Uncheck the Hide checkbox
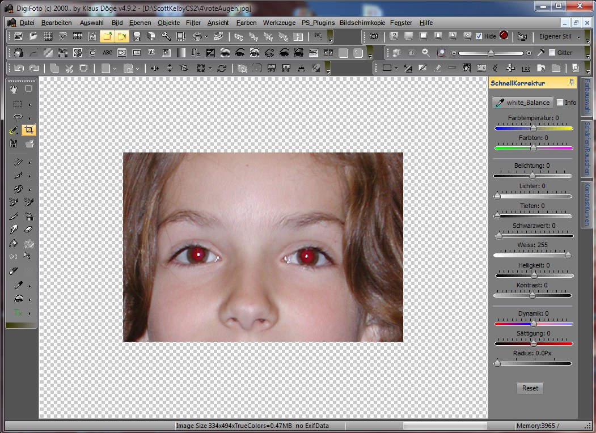596x433 pixels. pos(479,36)
